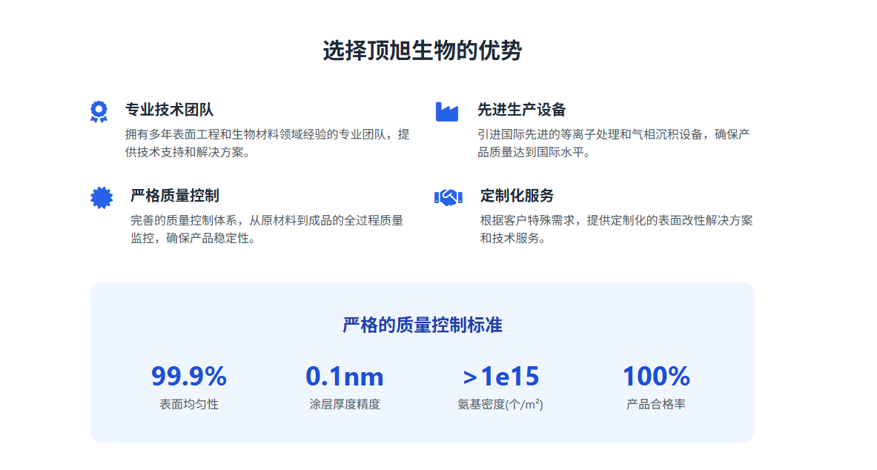Viewport: 877px width, 470px height.
Task: Click the 99.9% statistic value
Action: [x=188, y=377]
